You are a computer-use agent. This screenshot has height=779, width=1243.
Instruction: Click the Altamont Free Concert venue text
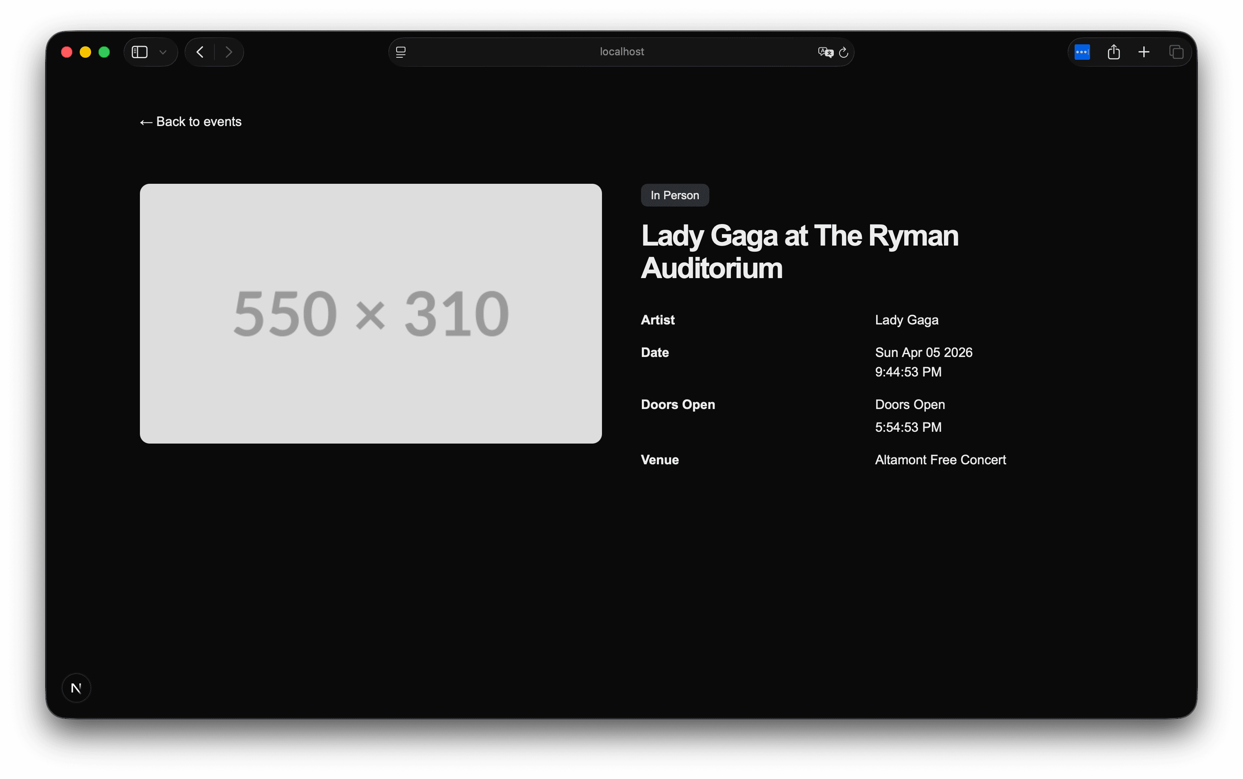[940, 459]
